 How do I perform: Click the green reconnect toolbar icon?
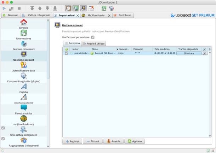104,8
